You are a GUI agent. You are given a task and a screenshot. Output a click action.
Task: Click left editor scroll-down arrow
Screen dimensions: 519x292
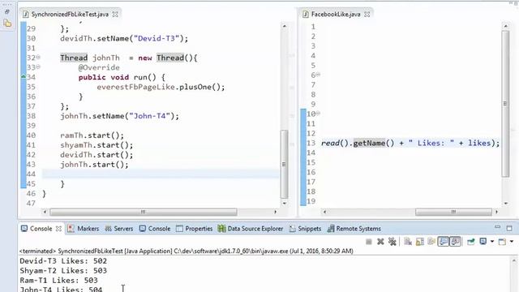point(285,204)
